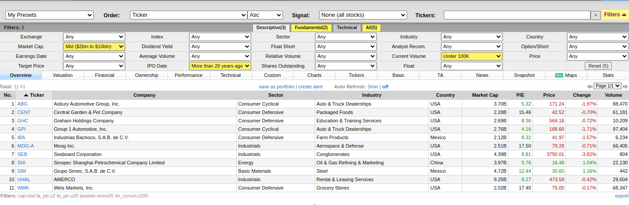629x205 pixels.
Task: Click Seaboard Corporation company cell
Action: [x=144, y=154]
